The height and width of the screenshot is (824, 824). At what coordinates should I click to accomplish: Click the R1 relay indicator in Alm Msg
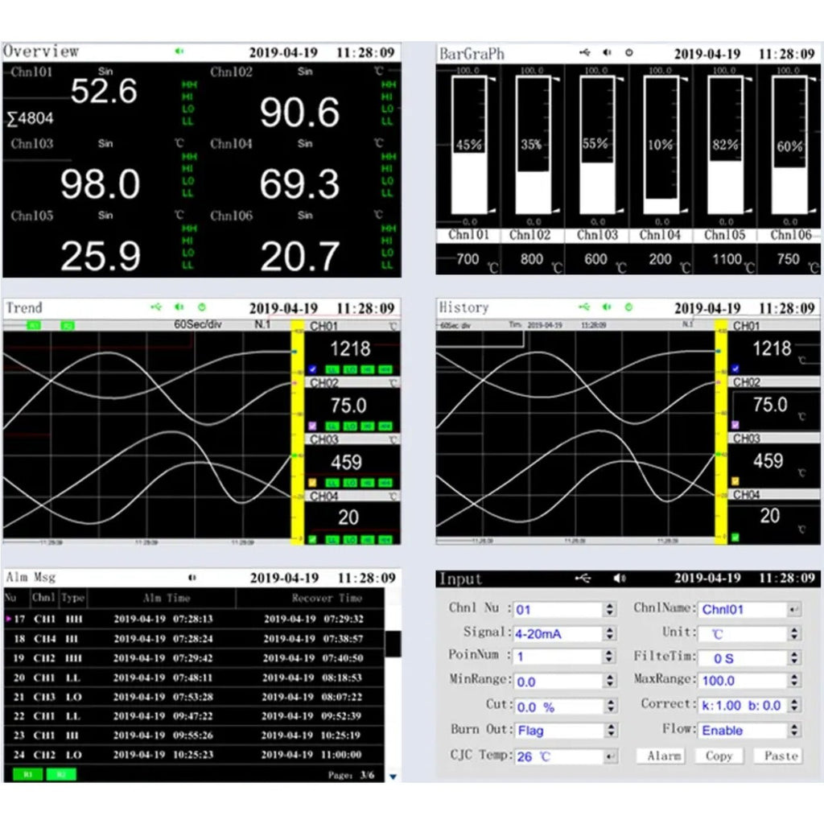pyautogui.click(x=28, y=774)
